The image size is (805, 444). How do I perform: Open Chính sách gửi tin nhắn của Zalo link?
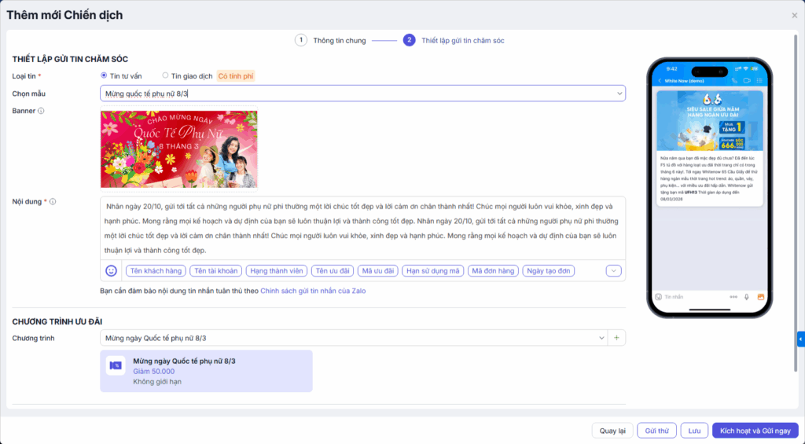313,291
